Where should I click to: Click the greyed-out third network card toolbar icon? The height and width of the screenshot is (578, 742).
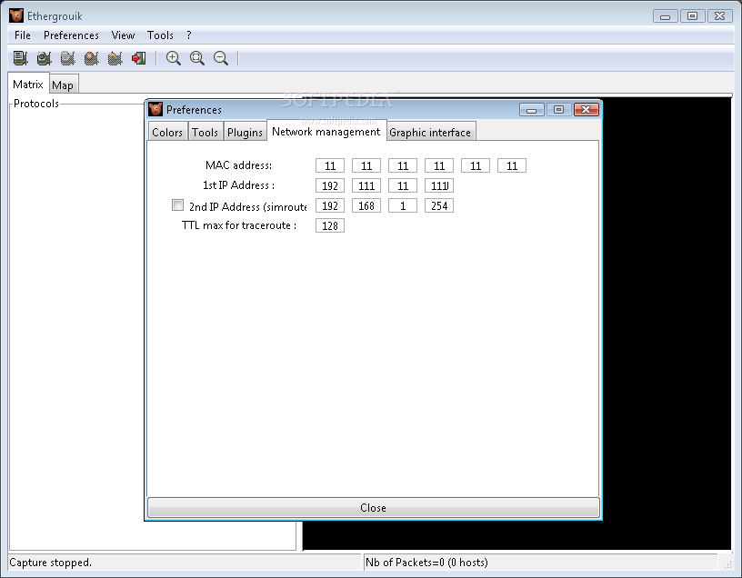point(67,58)
